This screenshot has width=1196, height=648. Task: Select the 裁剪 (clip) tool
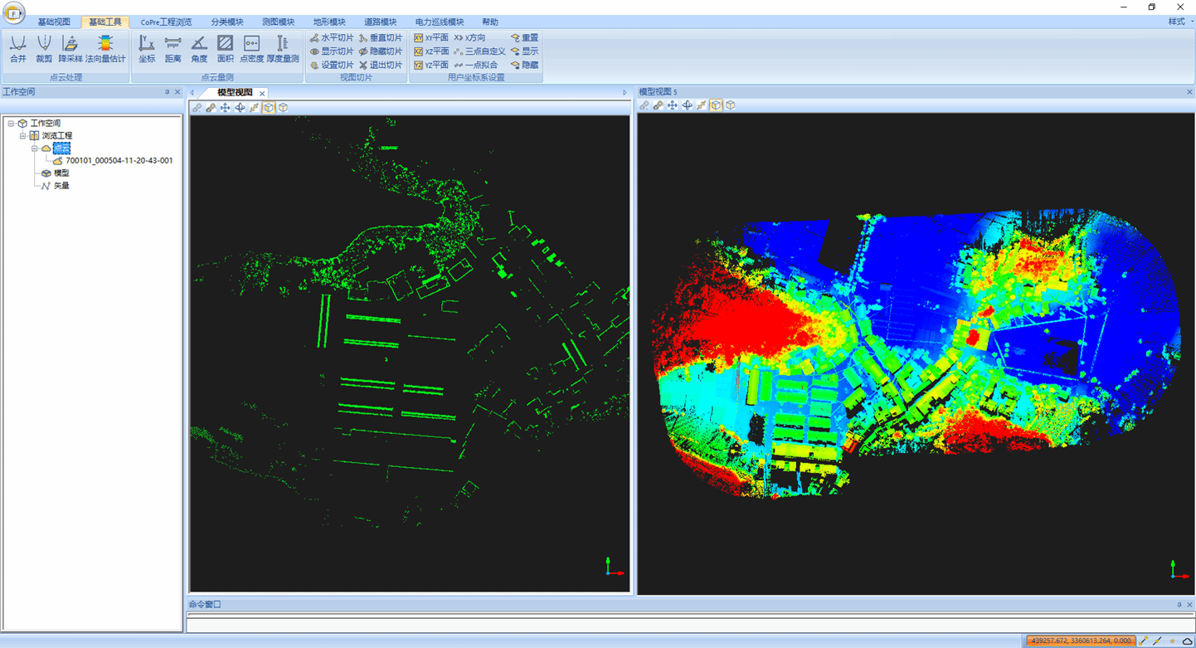pos(44,49)
